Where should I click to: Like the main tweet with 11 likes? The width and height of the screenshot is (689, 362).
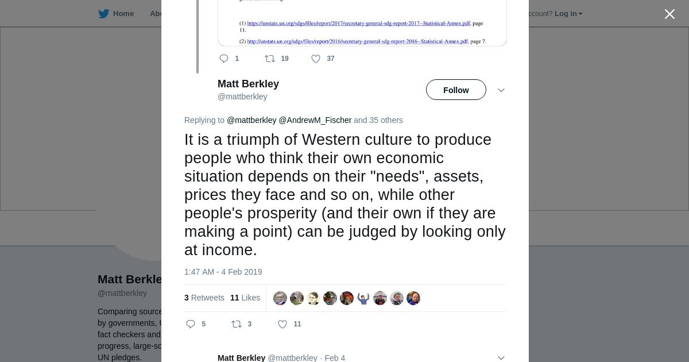282,324
